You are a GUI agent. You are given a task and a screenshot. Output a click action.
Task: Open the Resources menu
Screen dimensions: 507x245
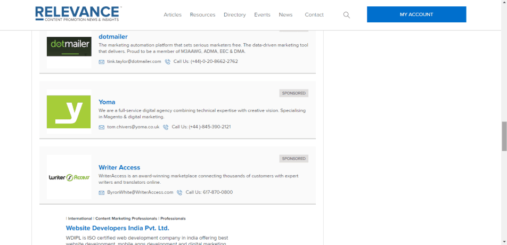203,15
